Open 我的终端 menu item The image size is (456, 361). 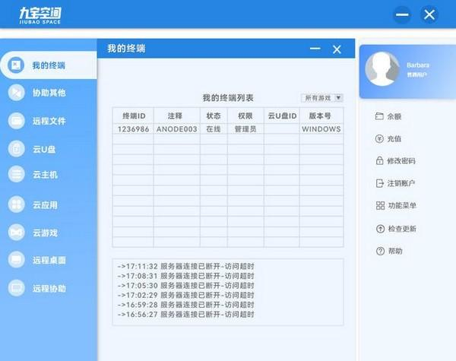[49, 65]
